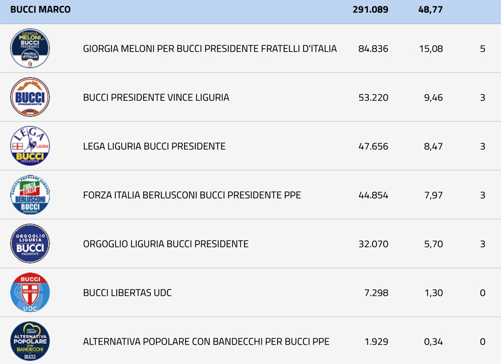Click the Giorgia Meloni Fratelli d'Italia party logo
Screen dimensions: 501x364
[30, 48]
